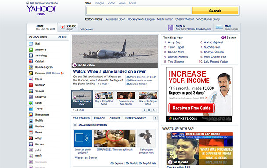Screen dimensions: 267x168
Task: Open the Australian Open editor's pick
Action: [115, 19]
